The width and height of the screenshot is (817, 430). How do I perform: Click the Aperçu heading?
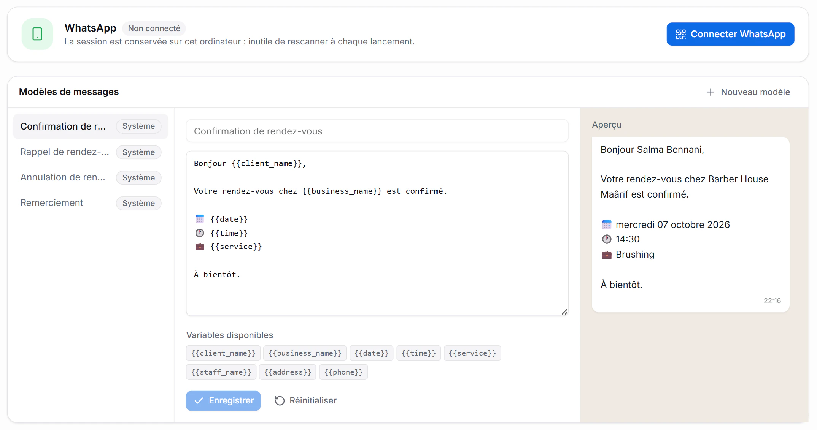pos(606,125)
